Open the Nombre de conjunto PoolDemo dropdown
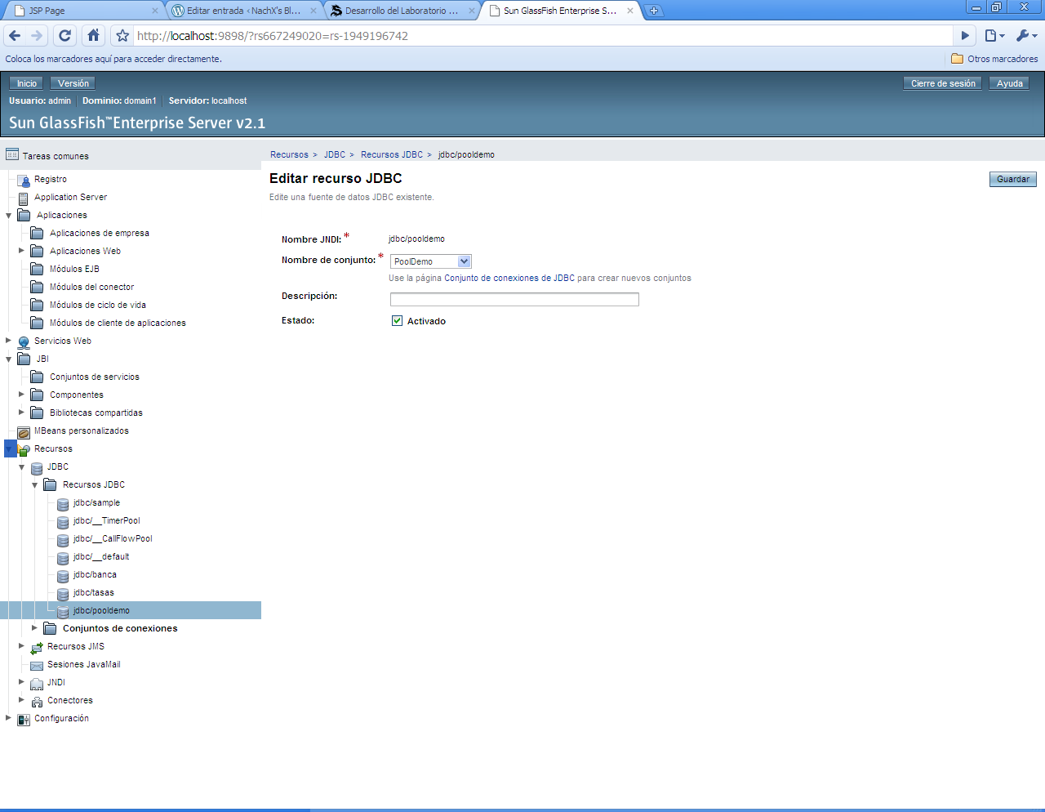Viewport: 1045px width, 812px height. pyautogui.click(x=430, y=261)
